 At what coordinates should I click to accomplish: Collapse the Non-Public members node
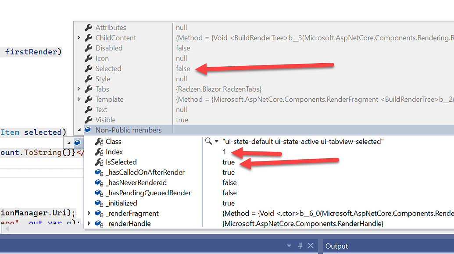(x=79, y=130)
